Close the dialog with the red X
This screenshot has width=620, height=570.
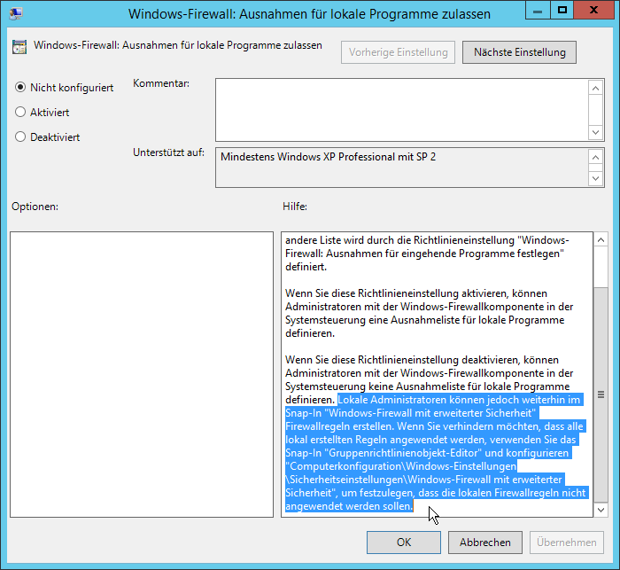point(593,11)
